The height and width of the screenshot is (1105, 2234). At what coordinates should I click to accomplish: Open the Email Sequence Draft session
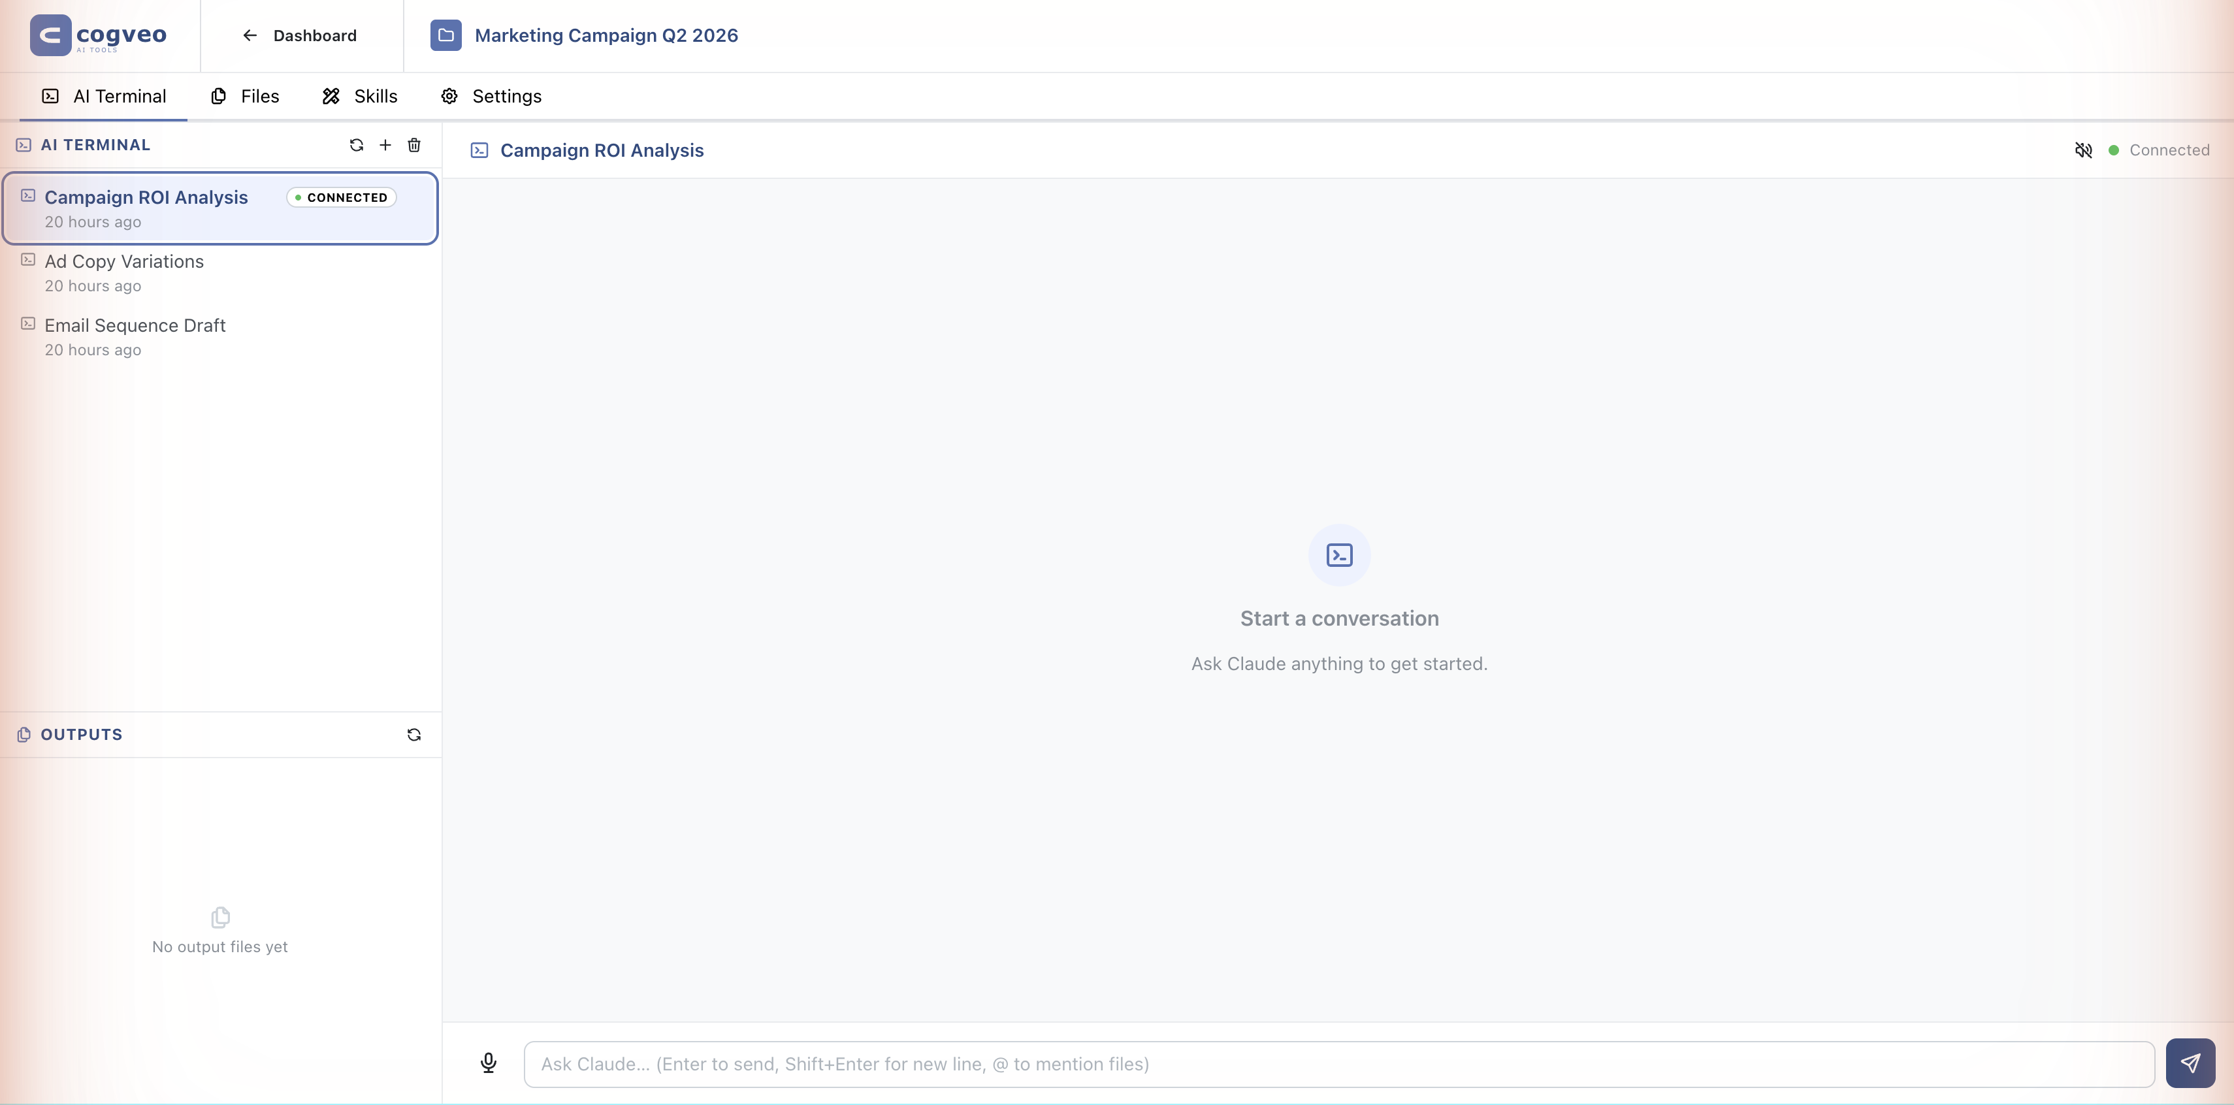[135, 325]
